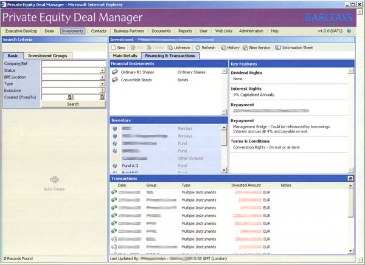The width and height of the screenshot is (365, 265).
Task: Open the Help menu
Action: click(x=275, y=31)
